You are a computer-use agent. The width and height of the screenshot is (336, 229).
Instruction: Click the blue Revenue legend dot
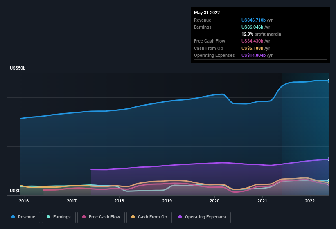pyautogui.click(x=13, y=217)
